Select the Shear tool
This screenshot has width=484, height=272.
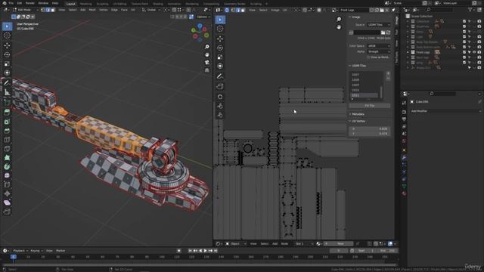7,202
